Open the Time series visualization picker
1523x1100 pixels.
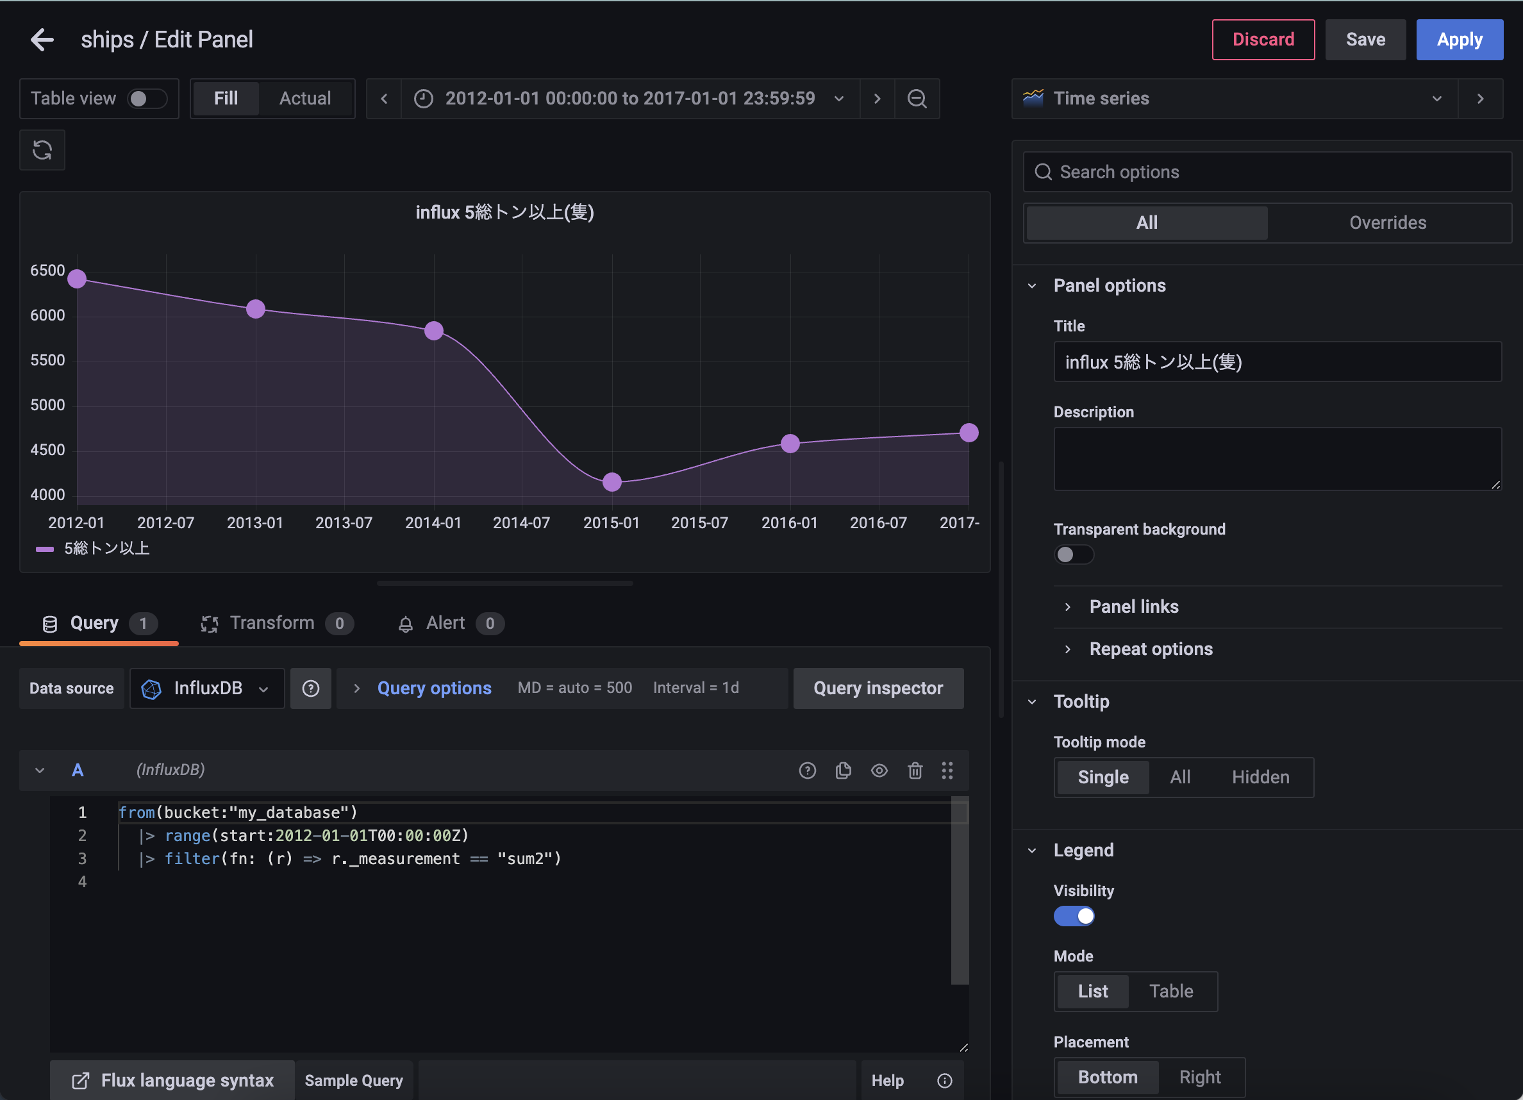tap(1235, 99)
